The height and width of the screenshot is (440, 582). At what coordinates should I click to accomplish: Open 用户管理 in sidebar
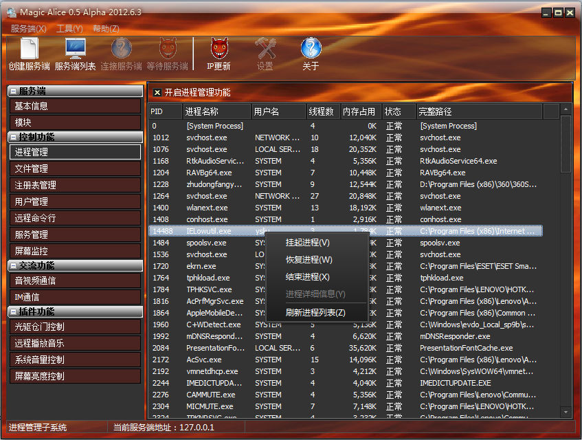coord(75,201)
